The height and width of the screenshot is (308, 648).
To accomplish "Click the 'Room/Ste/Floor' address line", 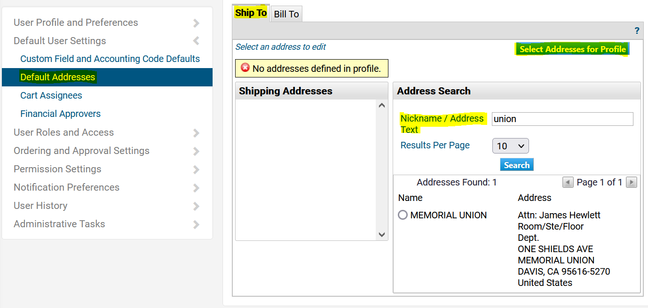I will pyautogui.click(x=551, y=226).
